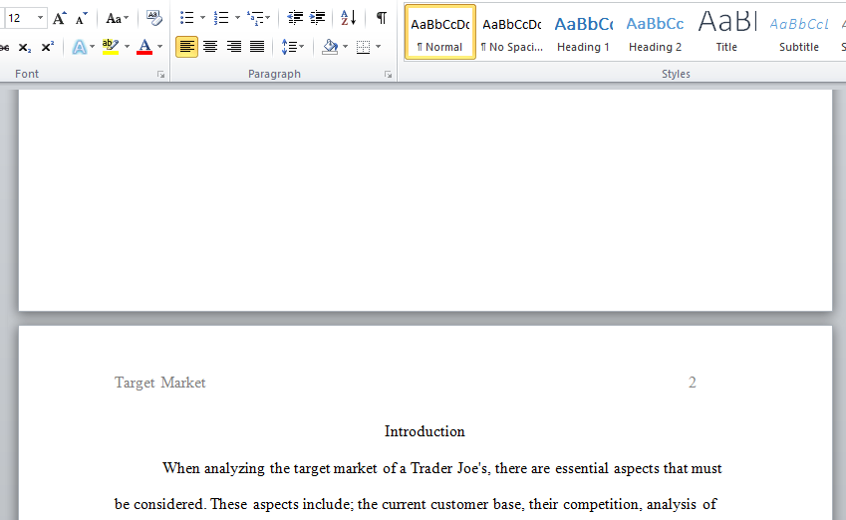Open the Text Effects dropdown arrow
Viewport: 846px width, 520px height.
(93, 47)
